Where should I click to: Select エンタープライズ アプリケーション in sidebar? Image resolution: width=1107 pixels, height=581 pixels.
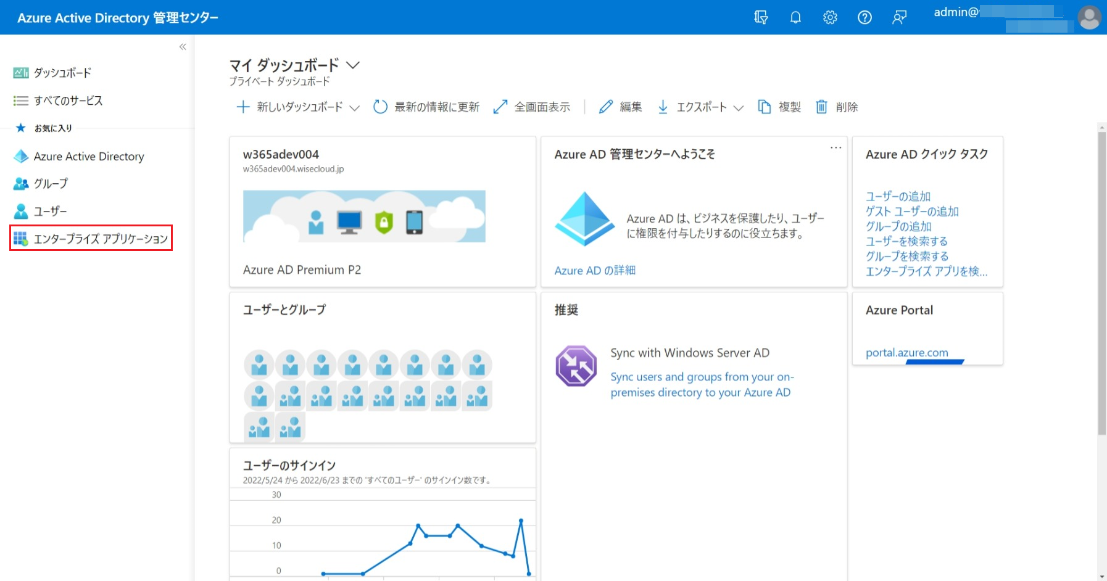pyautogui.click(x=91, y=239)
